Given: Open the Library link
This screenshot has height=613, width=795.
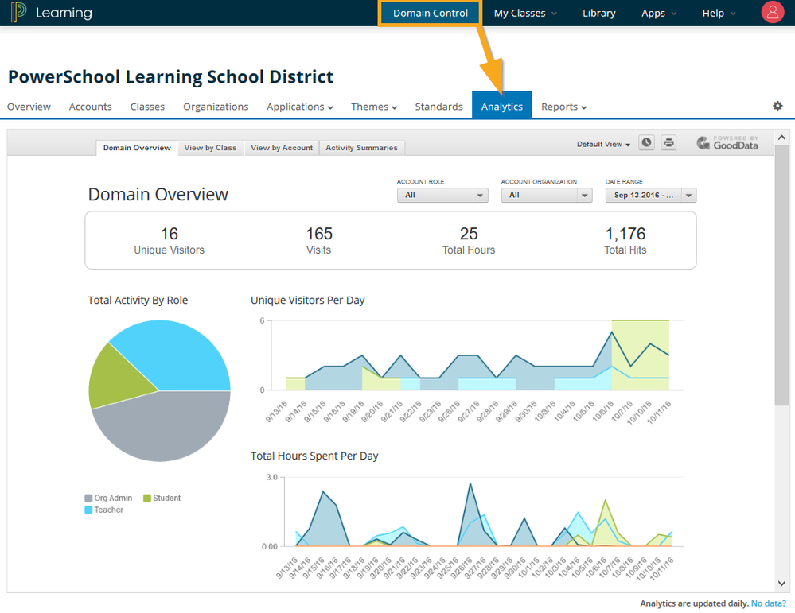Looking at the screenshot, I should click(x=598, y=14).
